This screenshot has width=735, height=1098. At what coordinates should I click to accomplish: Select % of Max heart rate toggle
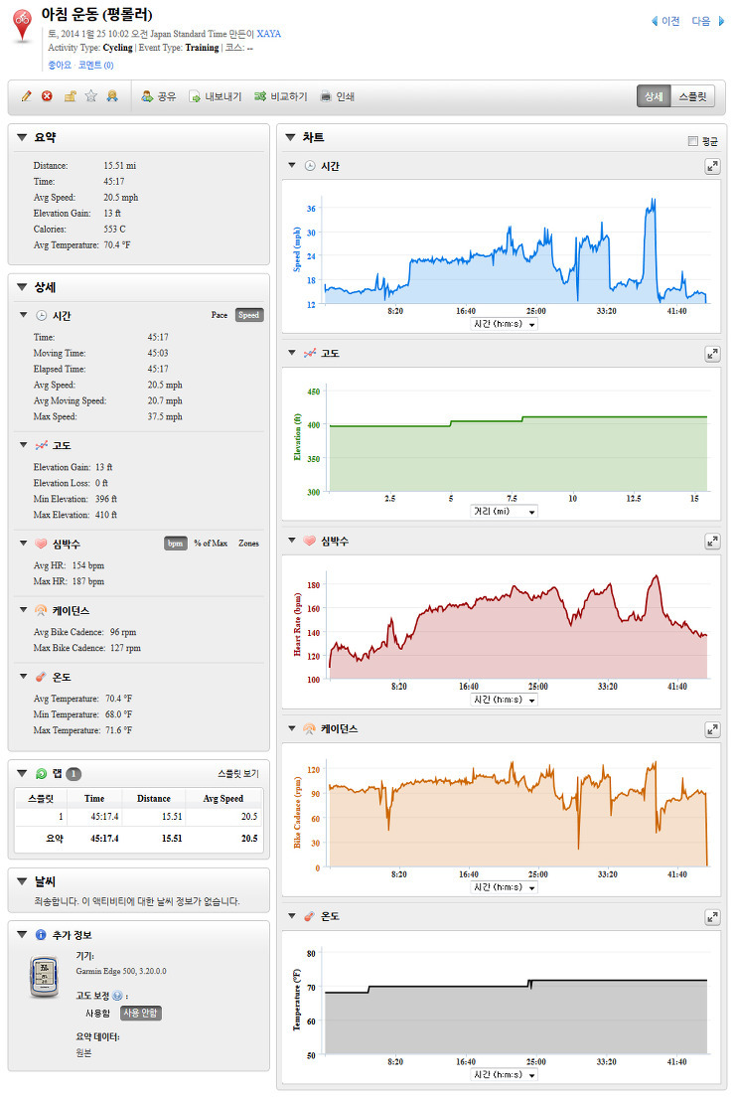pos(211,544)
